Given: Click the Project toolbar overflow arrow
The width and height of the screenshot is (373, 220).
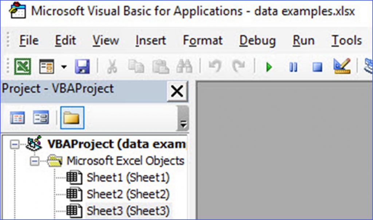Looking at the screenshot, I should pyautogui.click(x=183, y=124).
